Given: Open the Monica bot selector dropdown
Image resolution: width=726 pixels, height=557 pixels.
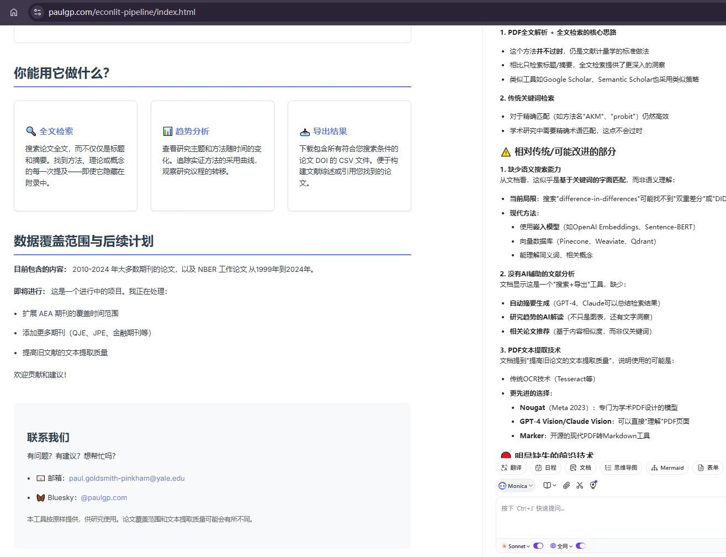Looking at the screenshot, I should [x=516, y=486].
